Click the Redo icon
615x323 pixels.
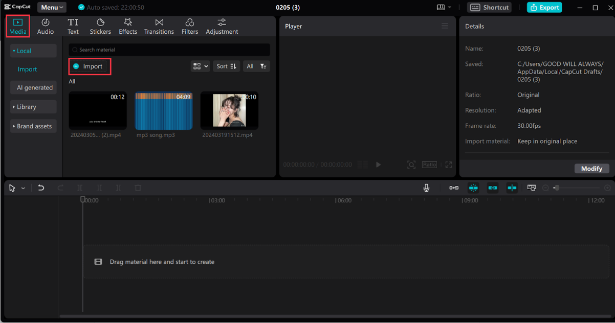coord(60,188)
